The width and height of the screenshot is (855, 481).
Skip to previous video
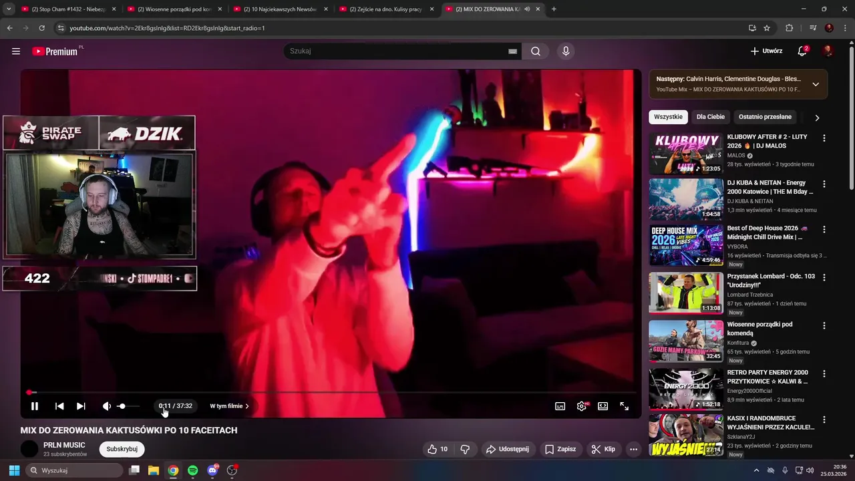coord(59,406)
